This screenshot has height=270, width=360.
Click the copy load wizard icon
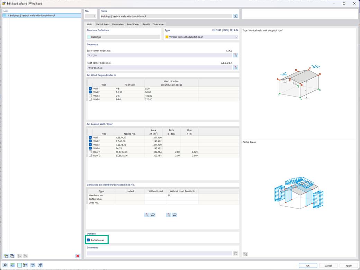click(x=12, y=256)
